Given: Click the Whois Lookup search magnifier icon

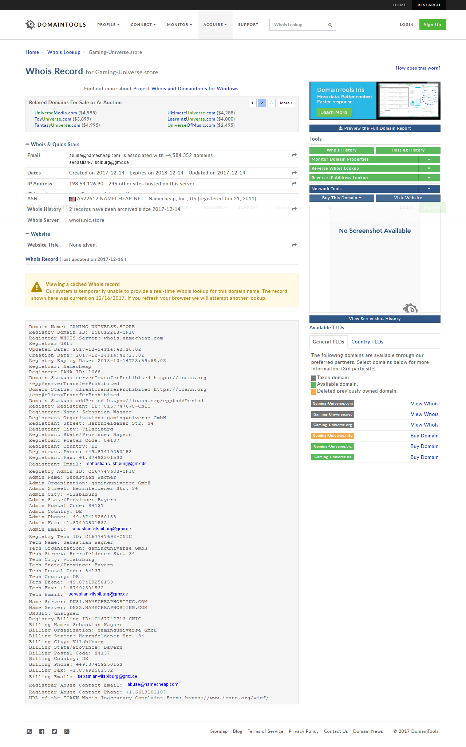Looking at the screenshot, I should pos(330,25).
